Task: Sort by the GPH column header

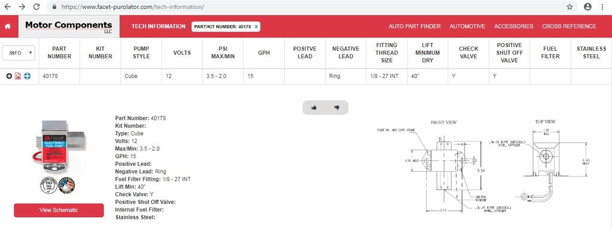Action: (264, 53)
